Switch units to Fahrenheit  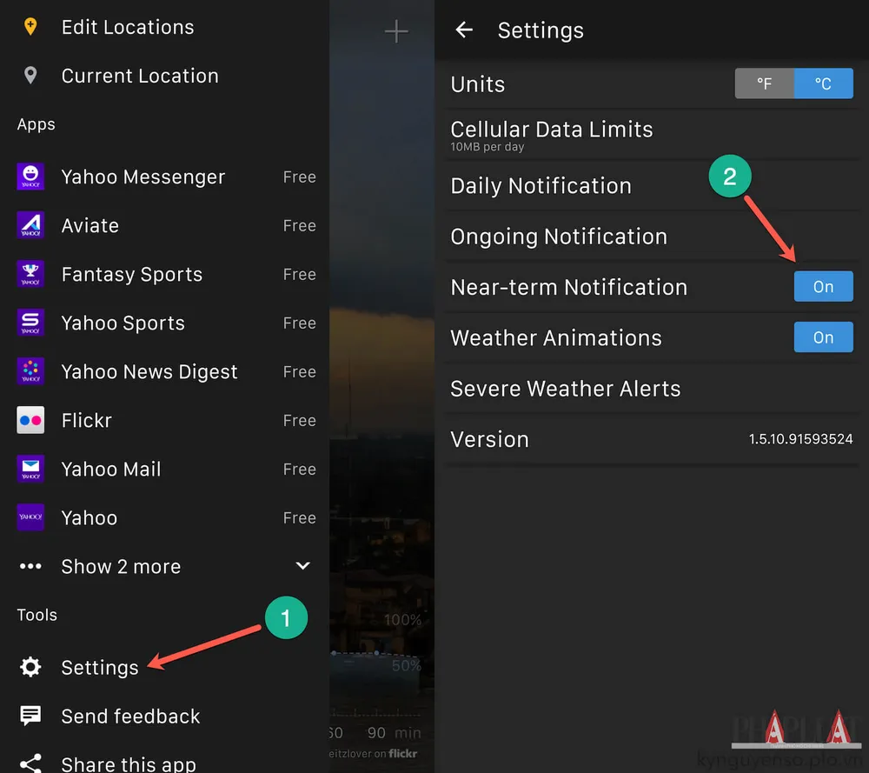pyautogui.click(x=764, y=84)
